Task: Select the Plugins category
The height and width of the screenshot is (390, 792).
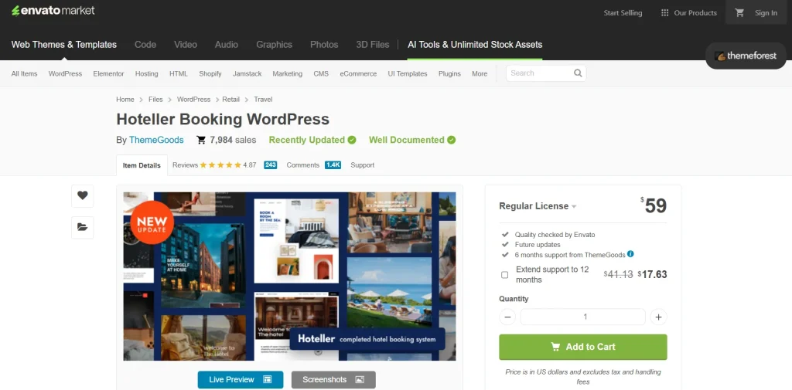Action: coord(449,73)
